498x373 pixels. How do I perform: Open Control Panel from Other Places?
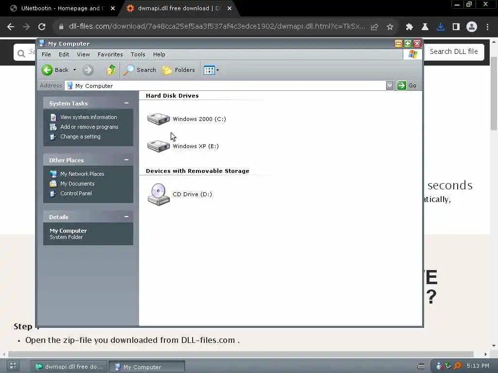(x=76, y=193)
